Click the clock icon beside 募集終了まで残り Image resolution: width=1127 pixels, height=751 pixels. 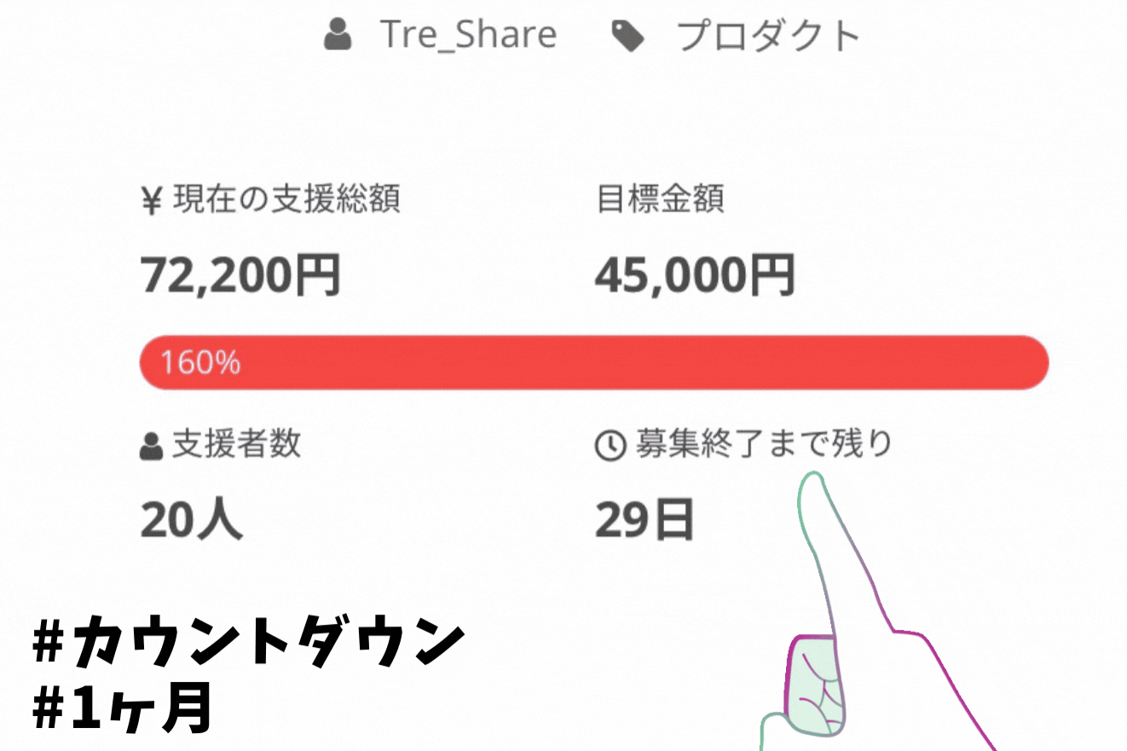[x=610, y=446]
